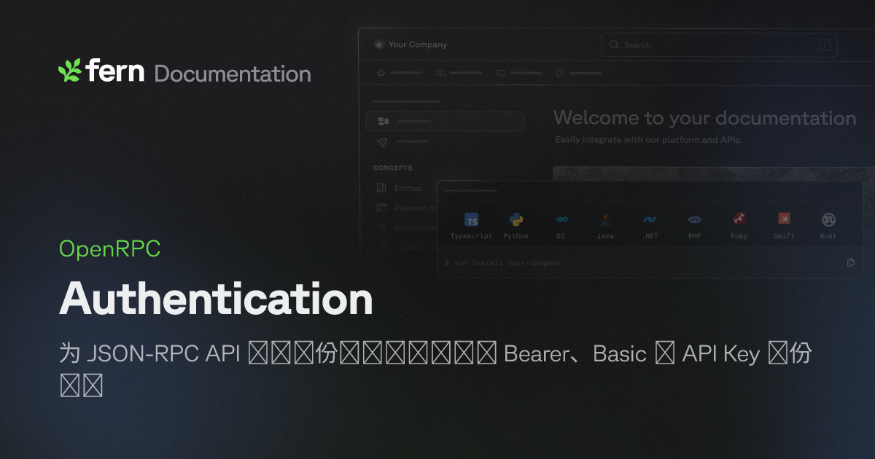
Task: Choose the Java language icon
Action: [x=605, y=219]
